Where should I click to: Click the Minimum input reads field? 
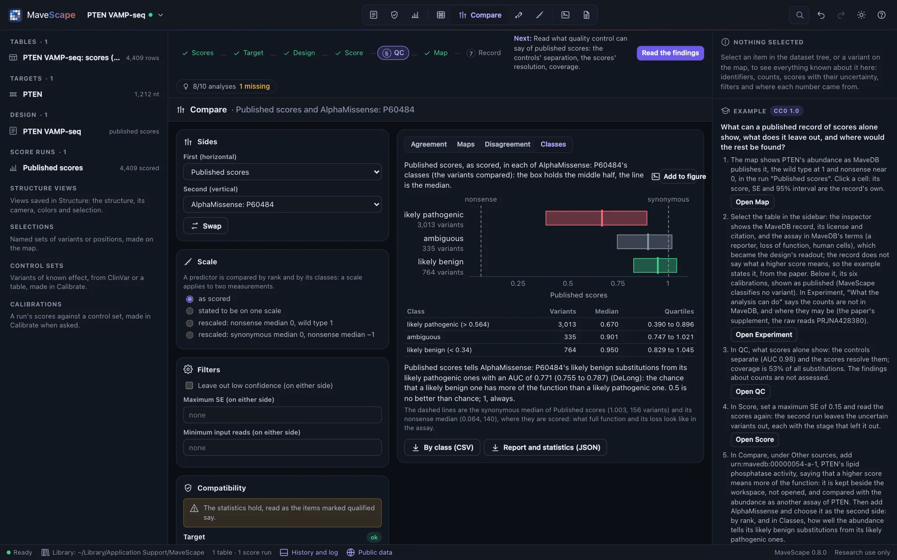283,448
